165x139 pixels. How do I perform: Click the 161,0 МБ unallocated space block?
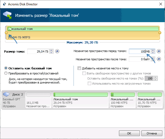(39, 100)
